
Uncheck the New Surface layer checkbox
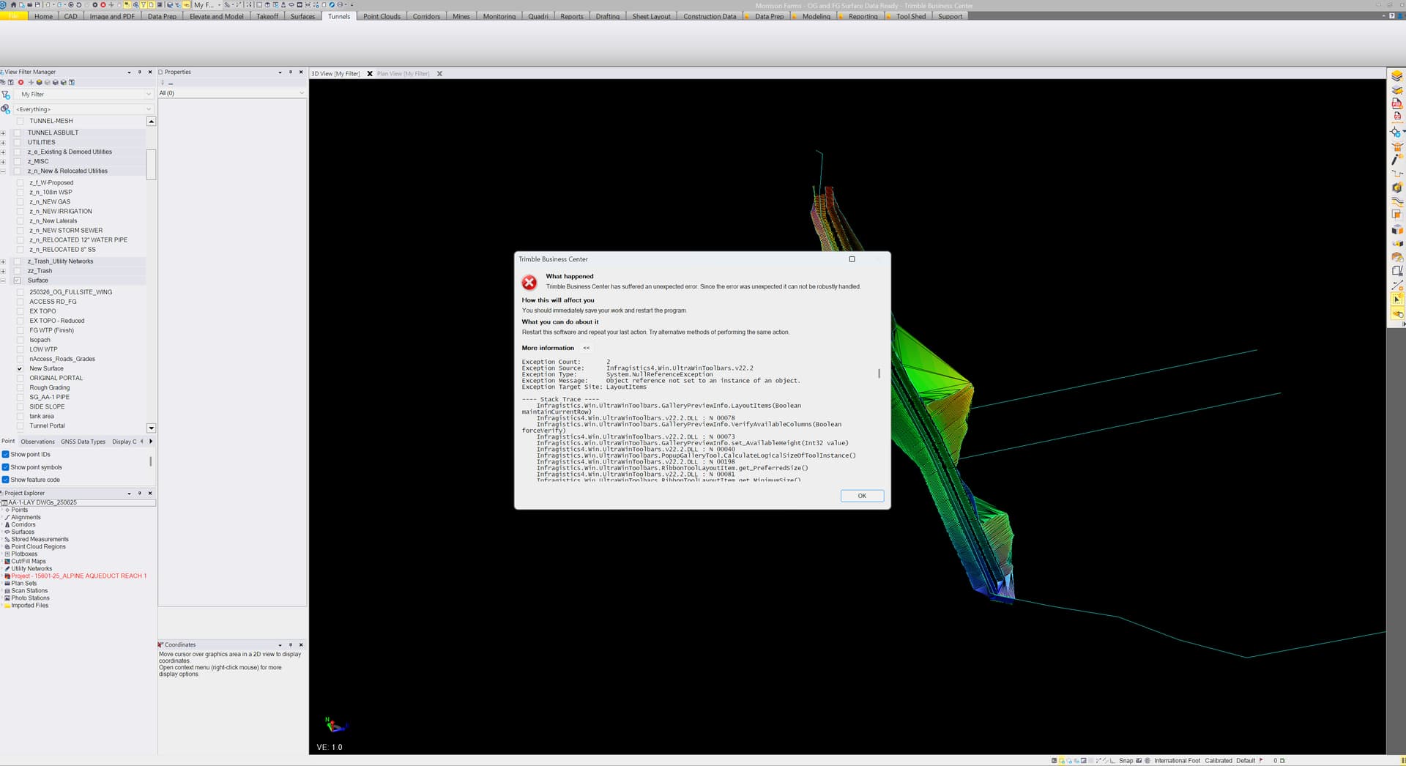[x=20, y=368]
